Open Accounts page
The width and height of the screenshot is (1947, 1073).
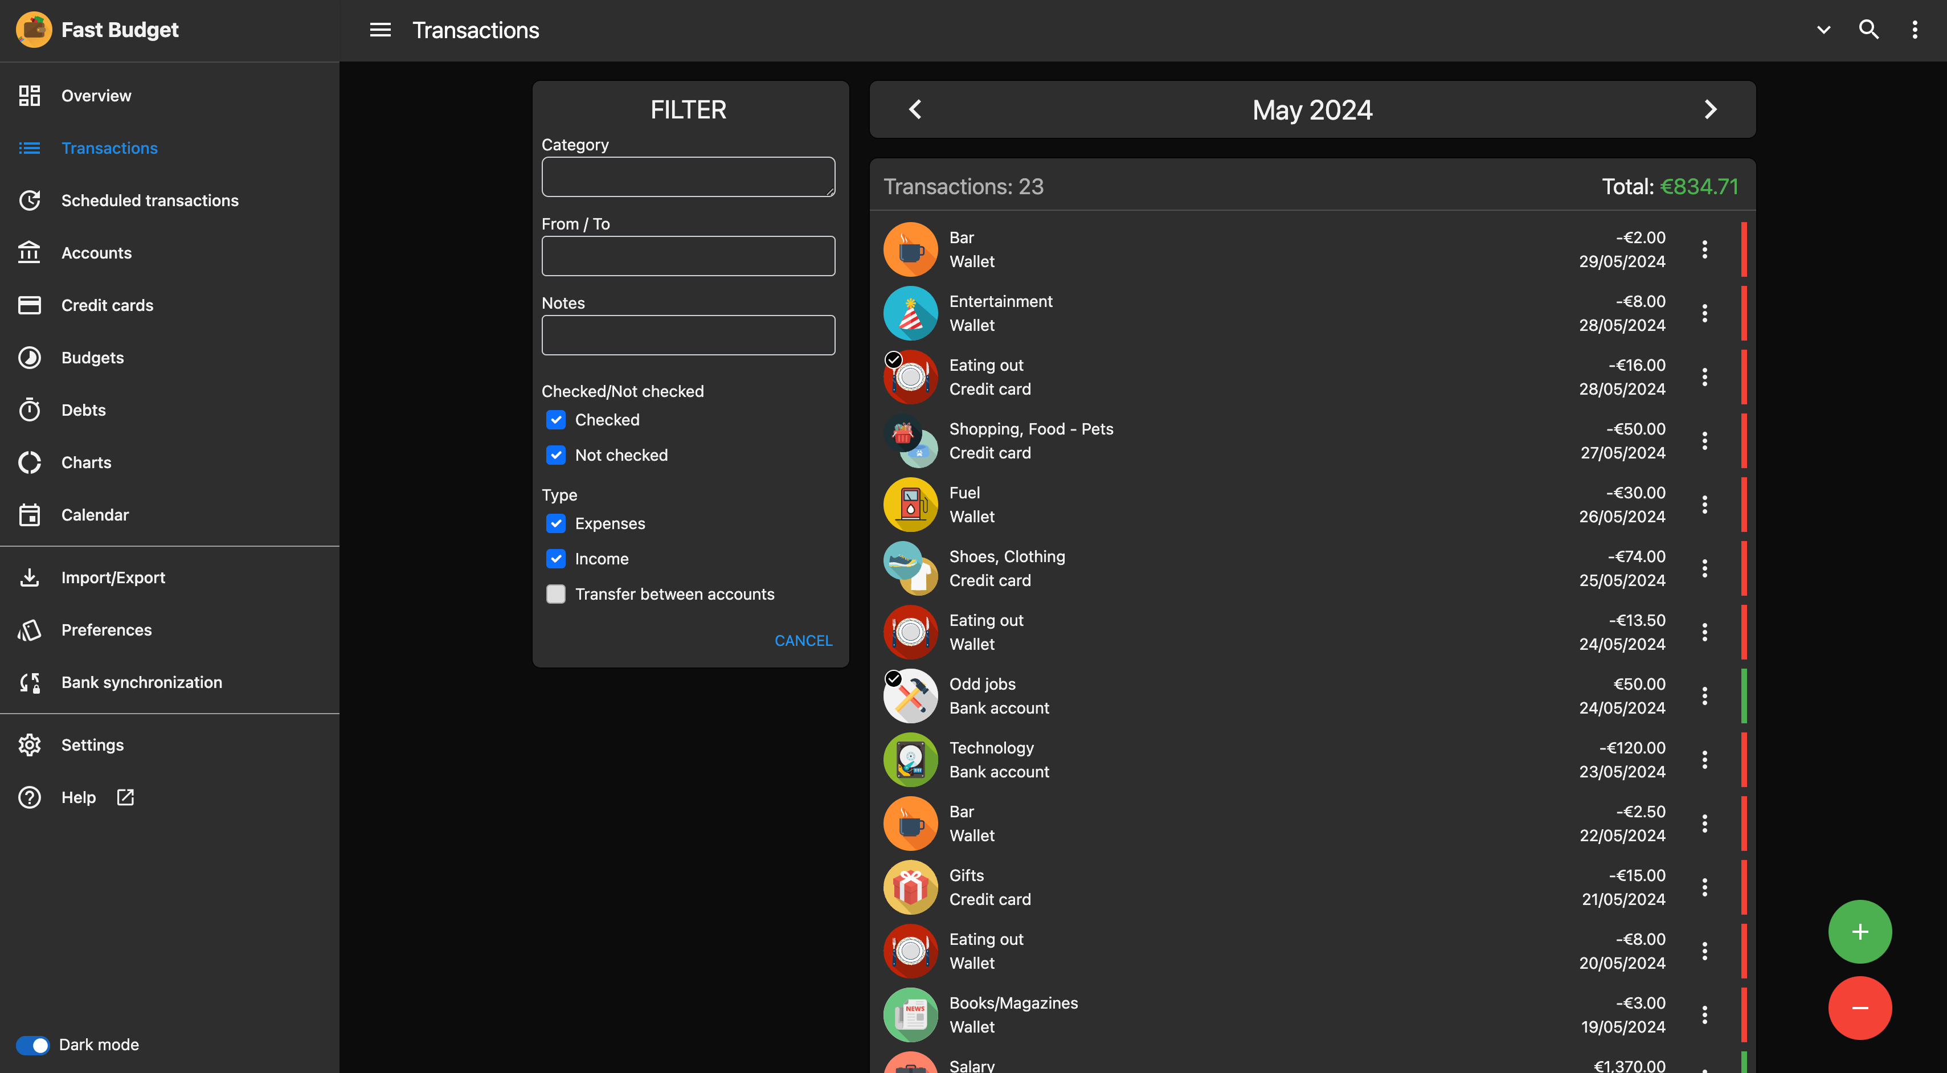pos(169,253)
